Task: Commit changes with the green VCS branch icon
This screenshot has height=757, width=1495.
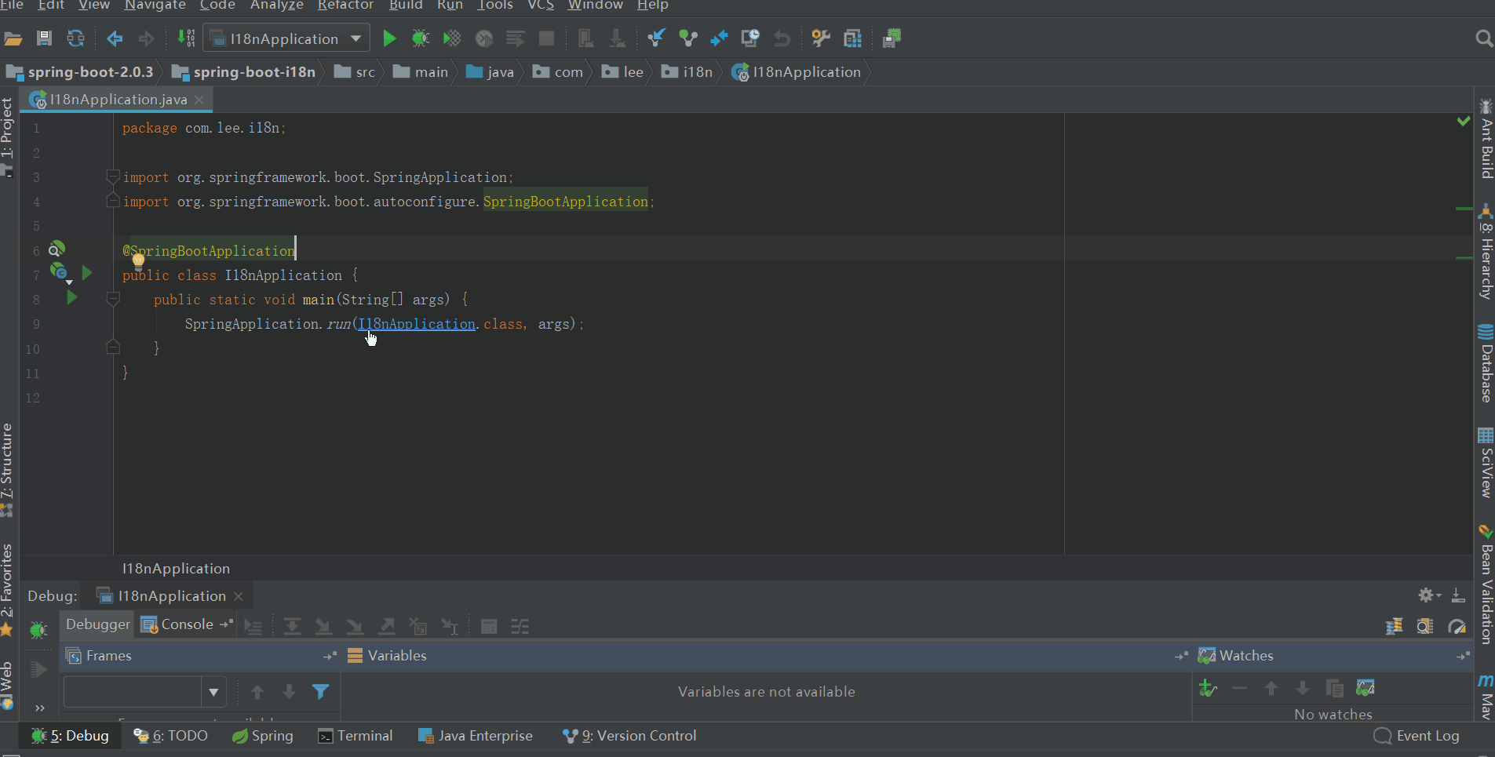Action: 688,38
